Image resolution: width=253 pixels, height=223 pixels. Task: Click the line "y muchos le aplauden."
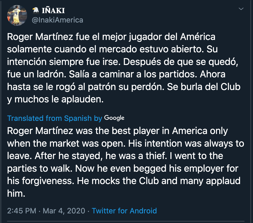point(56,99)
